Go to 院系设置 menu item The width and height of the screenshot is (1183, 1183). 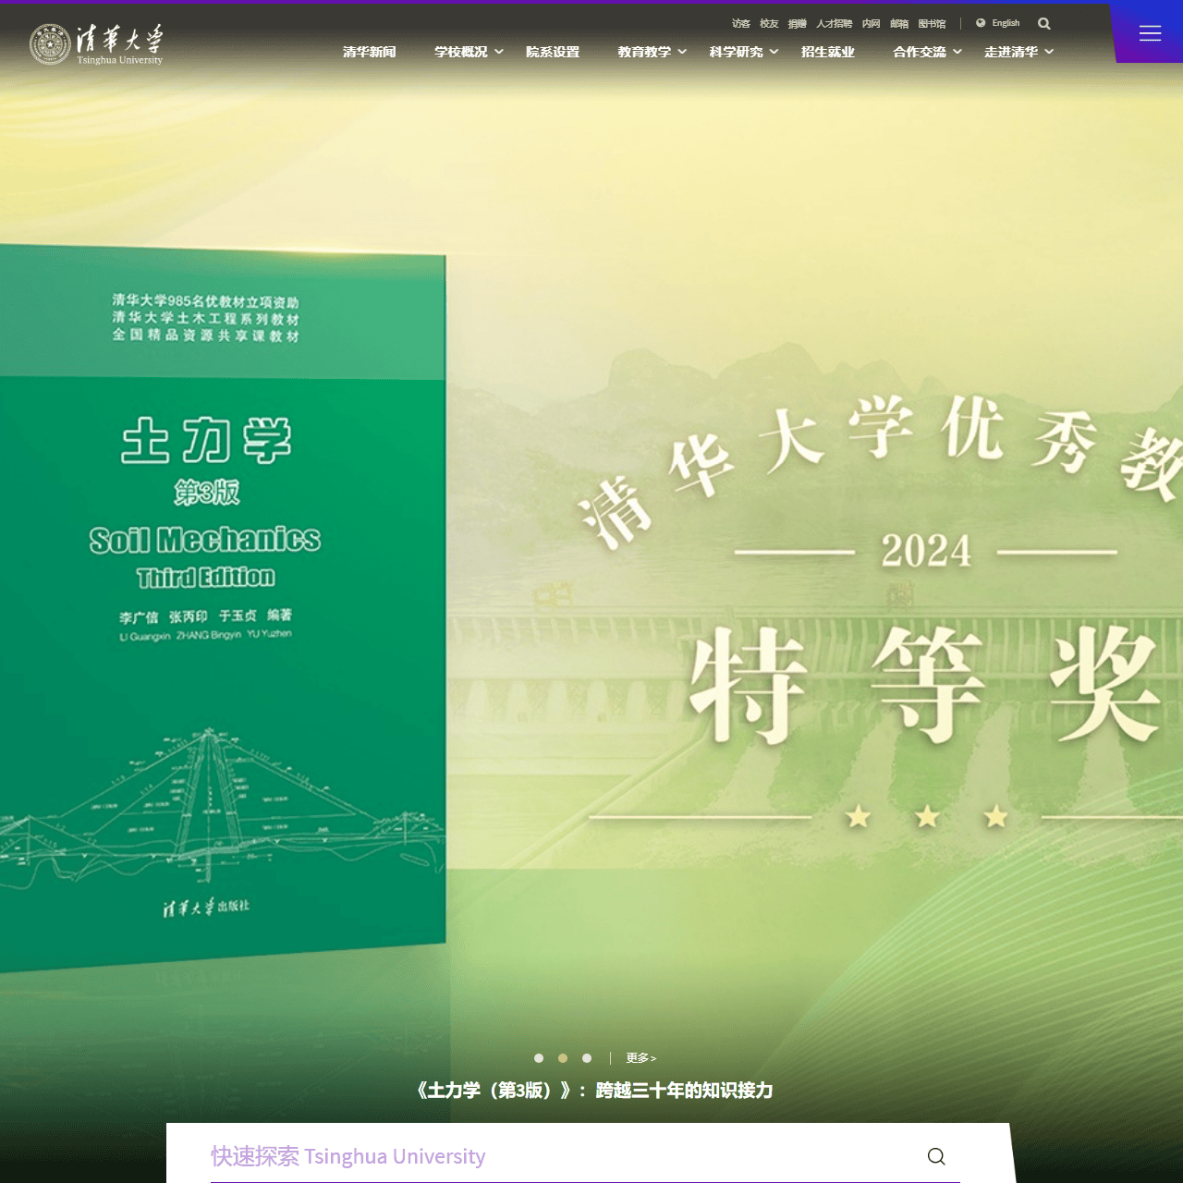pyautogui.click(x=553, y=52)
